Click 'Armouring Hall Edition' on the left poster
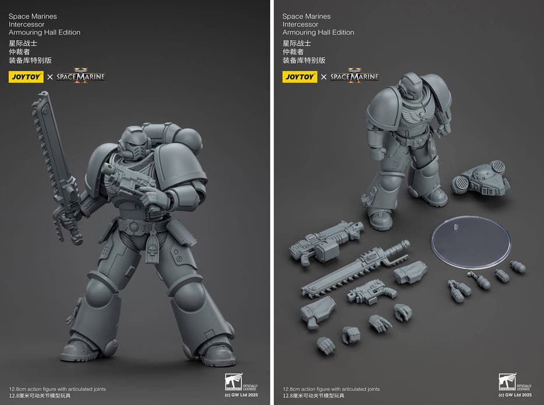The width and height of the screenshot is (544, 405). pos(44,32)
